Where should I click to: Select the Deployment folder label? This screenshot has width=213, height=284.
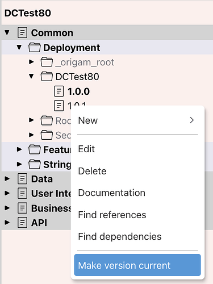tap(72, 48)
